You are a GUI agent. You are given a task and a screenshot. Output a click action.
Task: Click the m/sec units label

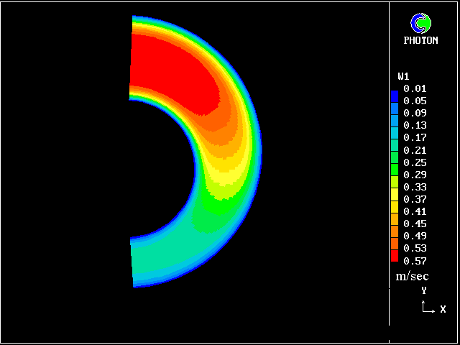[x=412, y=276]
